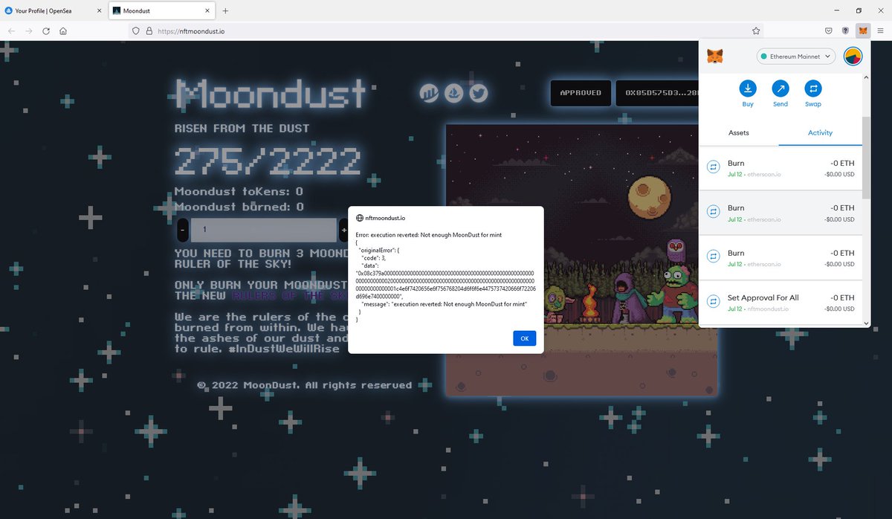The height and width of the screenshot is (519, 892).
Task: Decrease quantity with the minus button
Action: pyautogui.click(x=183, y=230)
